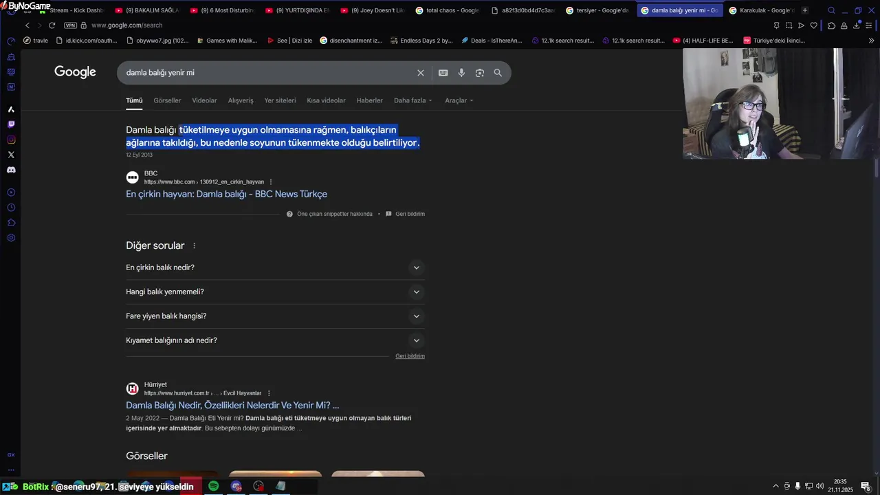Image resolution: width=880 pixels, height=495 pixels.
Task: Add page to bookmarks heart icon
Action: [814, 25]
